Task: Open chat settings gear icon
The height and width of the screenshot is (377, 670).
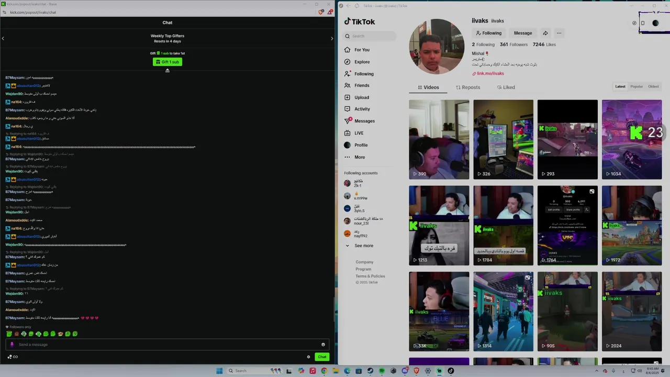Action: coord(308,357)
